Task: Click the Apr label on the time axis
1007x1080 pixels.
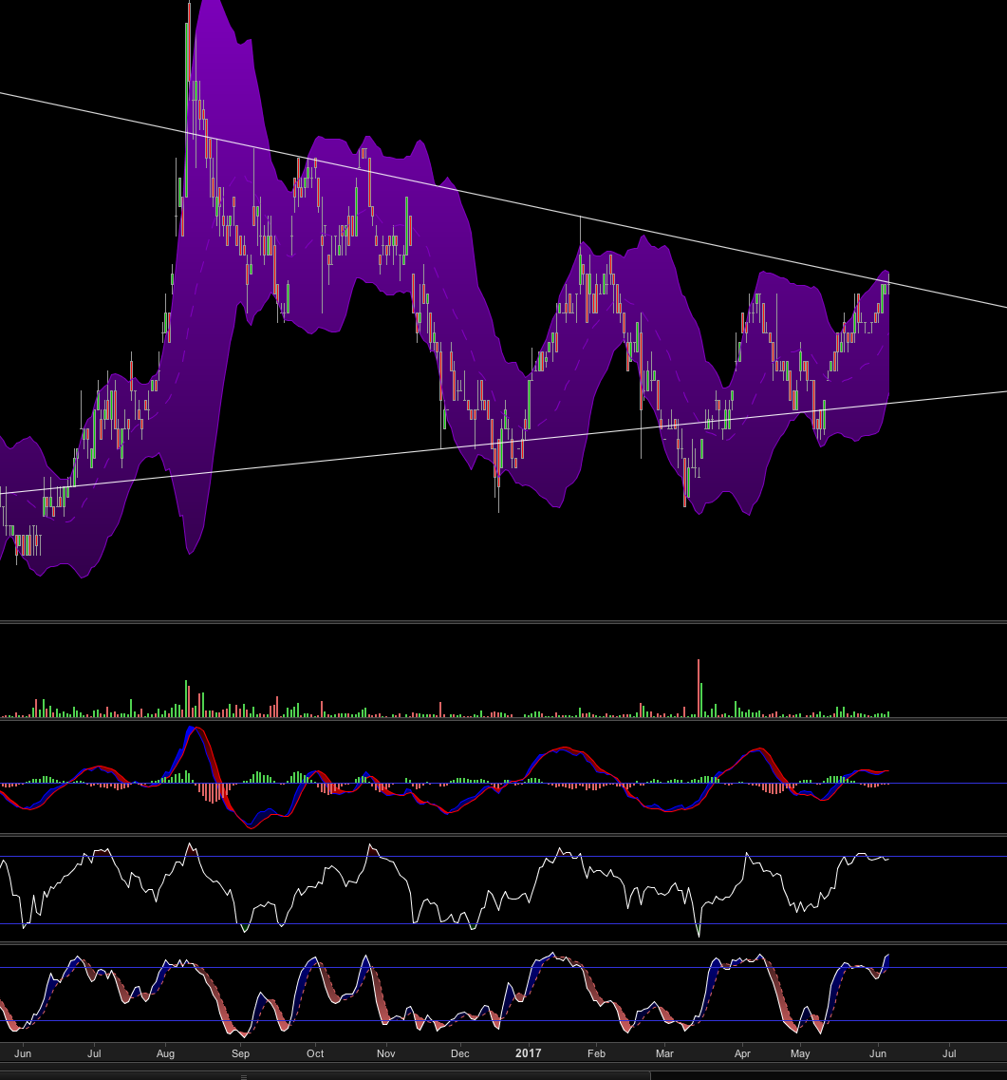Action: point(742,1053)
